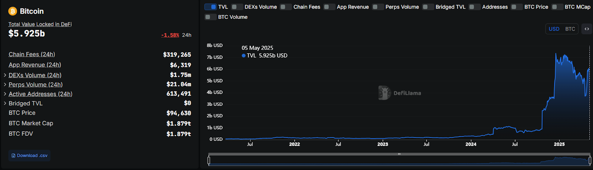
Task: Click the -1.58% 24h change value
Action: click(x=170, y=35)
